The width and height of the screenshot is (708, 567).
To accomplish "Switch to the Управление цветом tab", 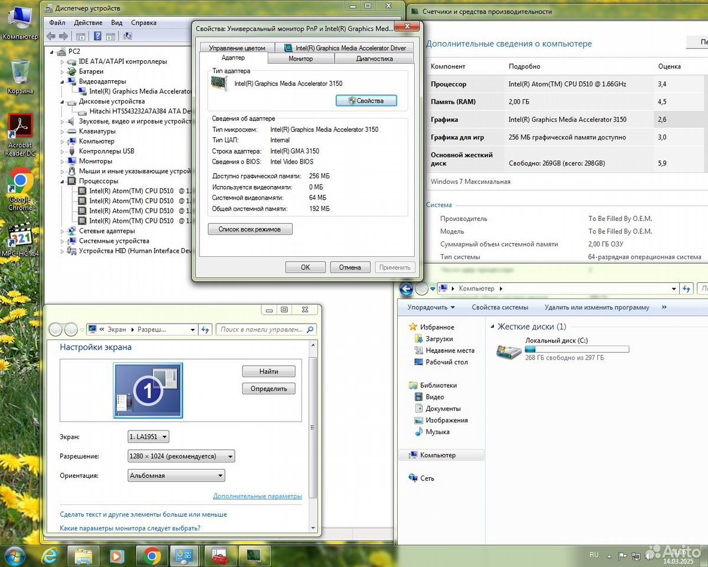I will click(x=237, y=48).
